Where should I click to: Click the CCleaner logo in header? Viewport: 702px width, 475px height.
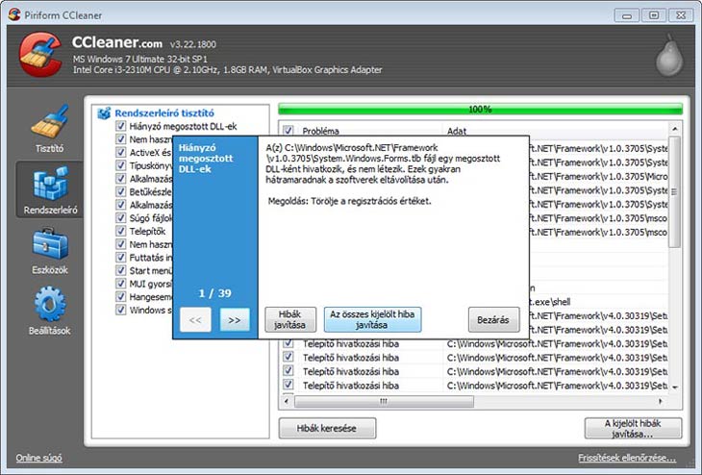click(39, 55)
